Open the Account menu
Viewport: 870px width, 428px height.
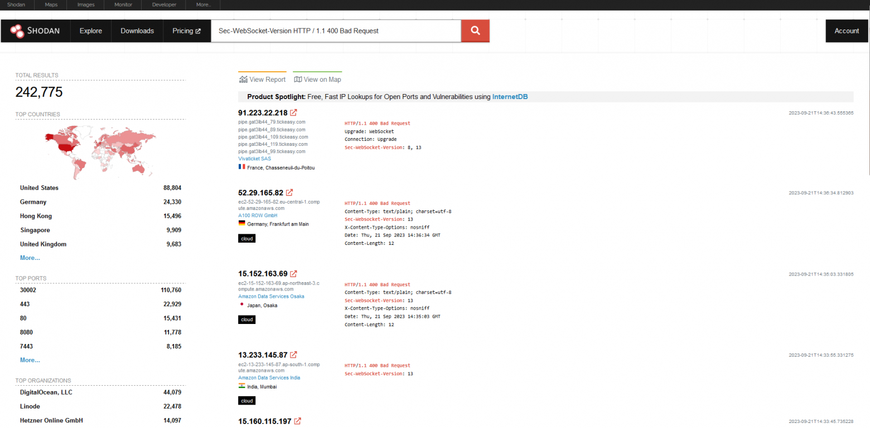tap(847, 31)
